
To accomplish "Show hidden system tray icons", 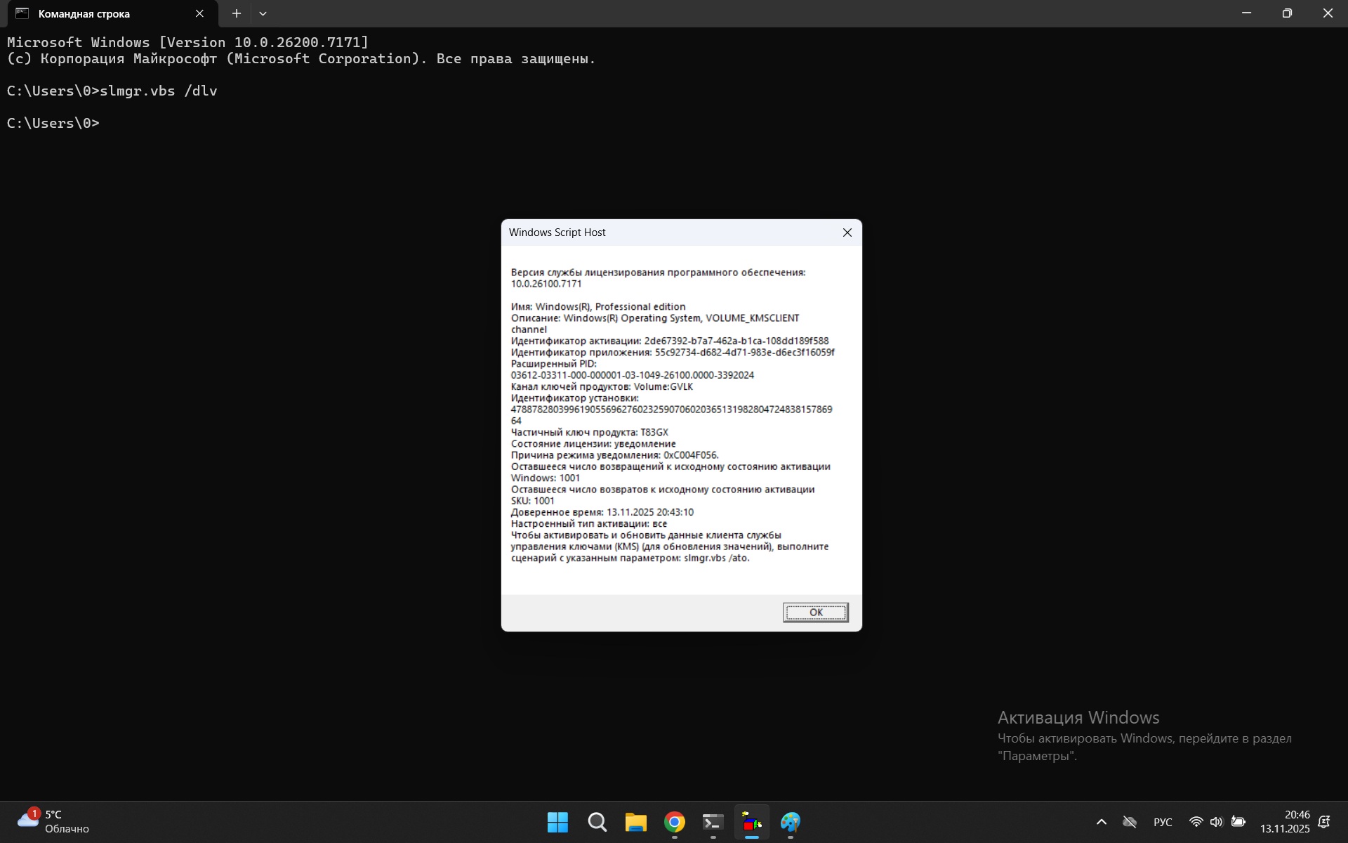I will coord(1101,822).
